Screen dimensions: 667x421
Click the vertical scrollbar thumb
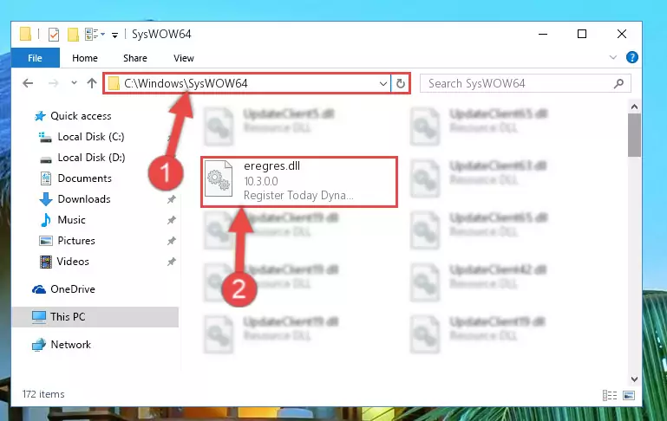(x=634, y=135)
